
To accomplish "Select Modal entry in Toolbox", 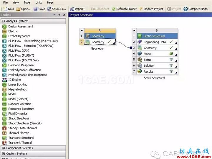I will pyautogui.click(x=12, y=94).
